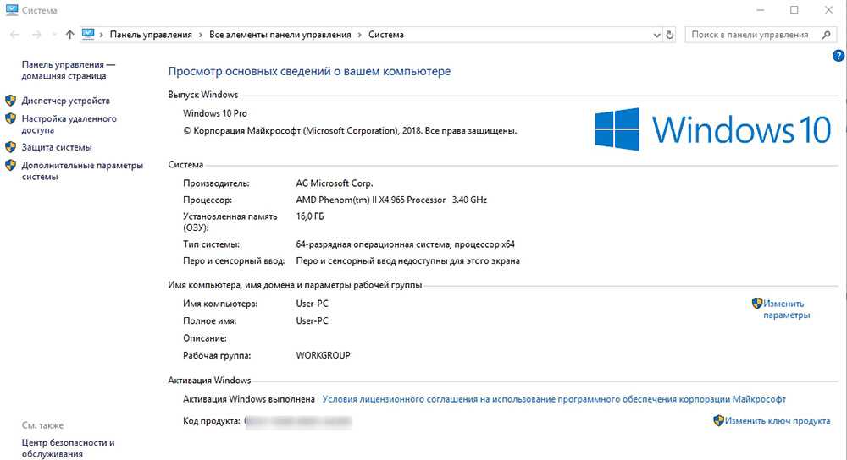
Task: Expand the address bar history dropdown
Action: click(657, 35)
